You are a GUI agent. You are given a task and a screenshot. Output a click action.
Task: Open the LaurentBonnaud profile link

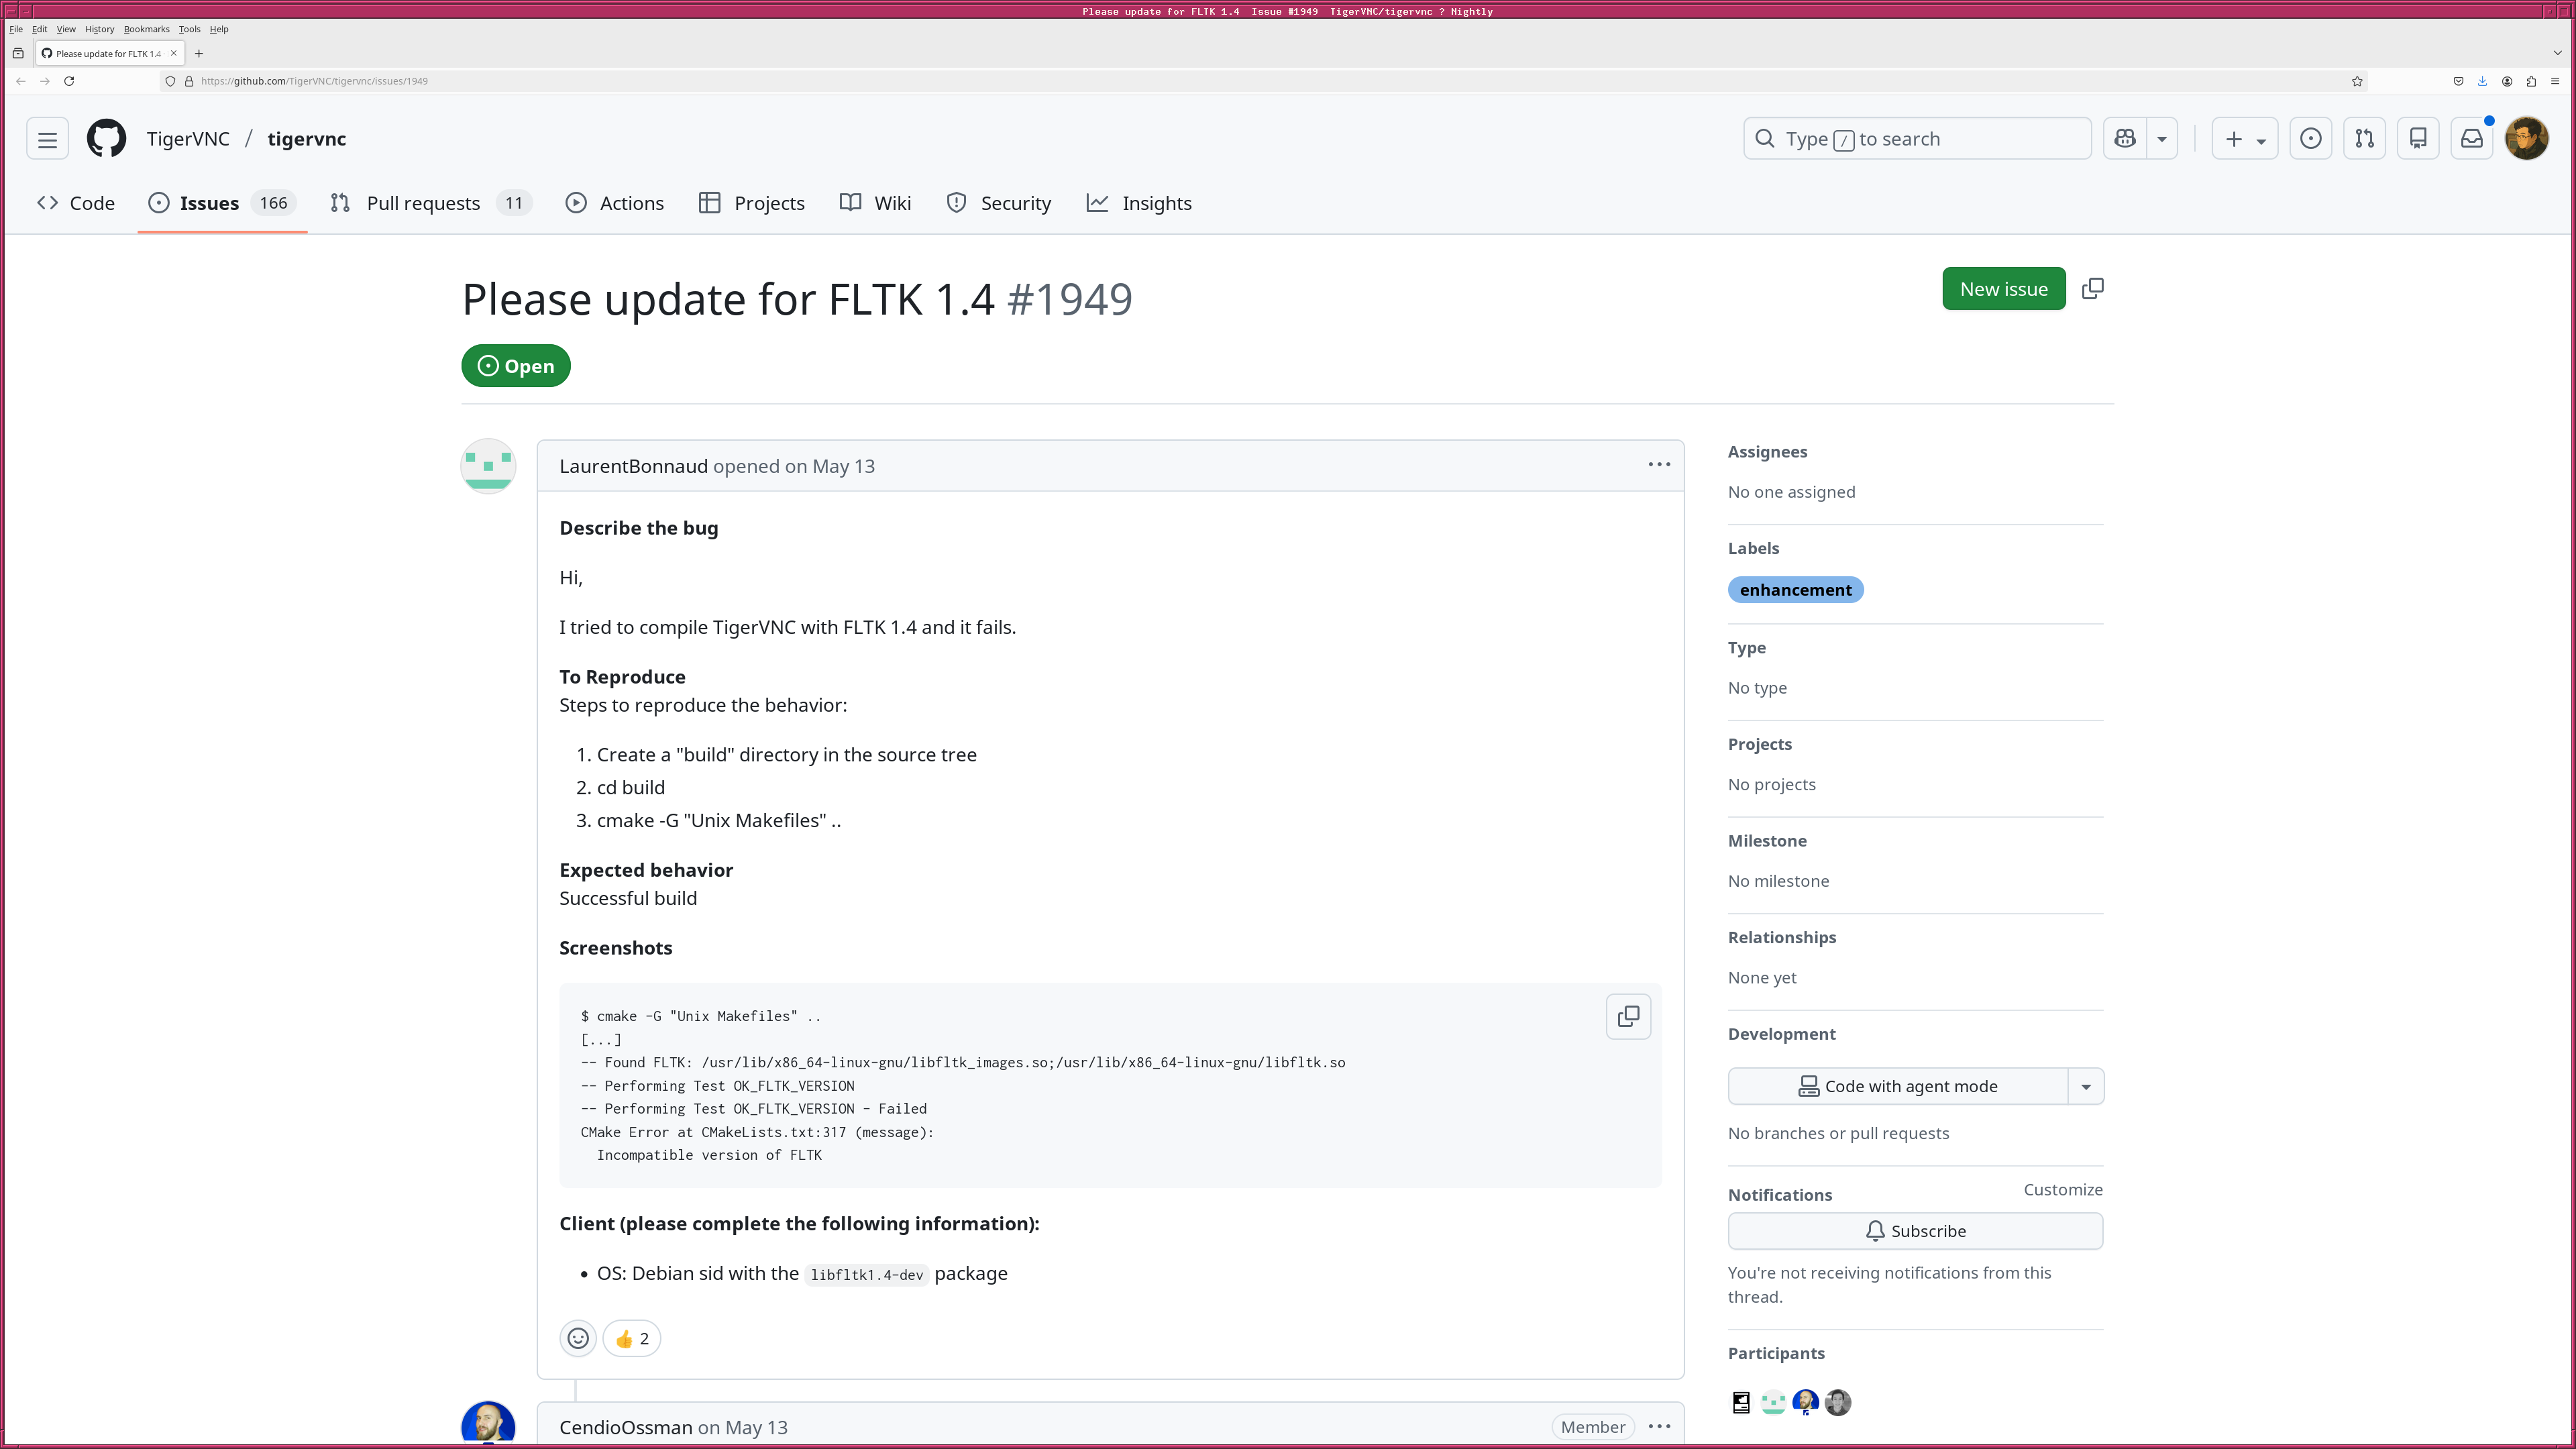click(633, 466)
